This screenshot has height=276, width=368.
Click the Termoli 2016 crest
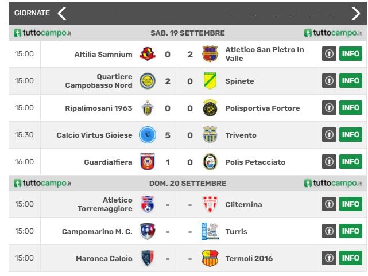click(210, 258)
